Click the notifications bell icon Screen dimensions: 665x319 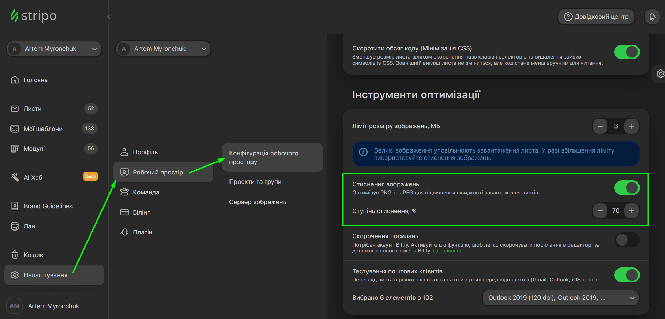652,17
